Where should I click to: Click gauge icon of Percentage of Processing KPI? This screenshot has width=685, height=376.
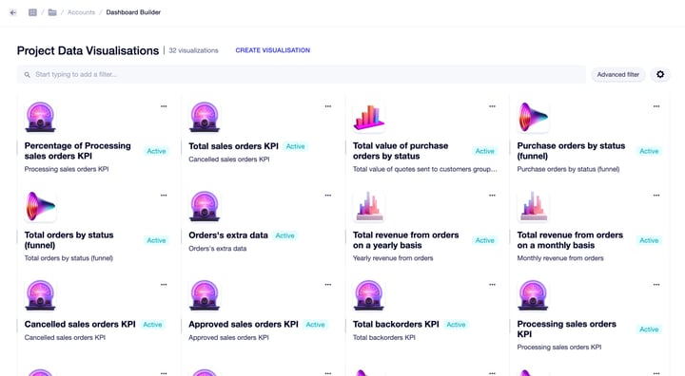click(x=40, y=117)
